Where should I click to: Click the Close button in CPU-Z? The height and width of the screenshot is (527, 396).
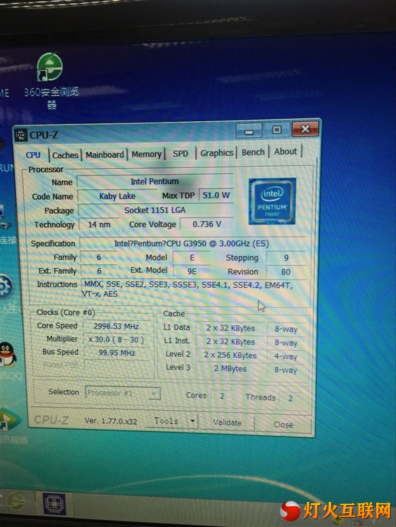pyautogui.click(x=283, y=425)
